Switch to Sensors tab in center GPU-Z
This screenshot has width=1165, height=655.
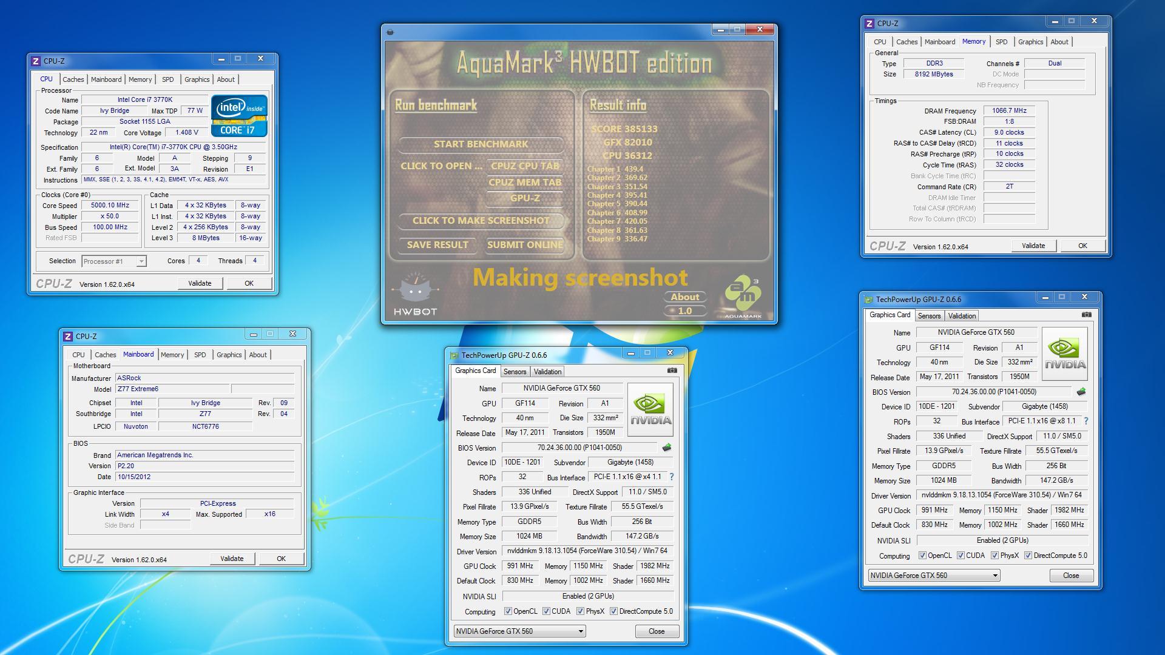[x=515, y=372]
